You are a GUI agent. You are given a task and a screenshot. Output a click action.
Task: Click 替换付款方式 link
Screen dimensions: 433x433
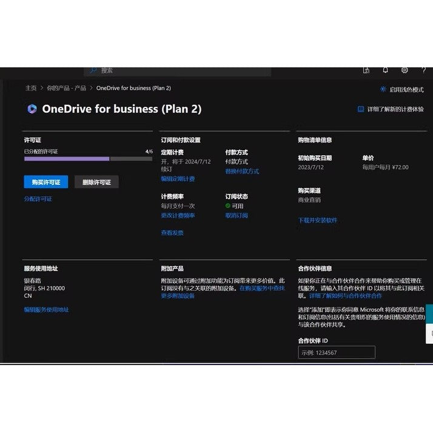[x=242, y=171]
